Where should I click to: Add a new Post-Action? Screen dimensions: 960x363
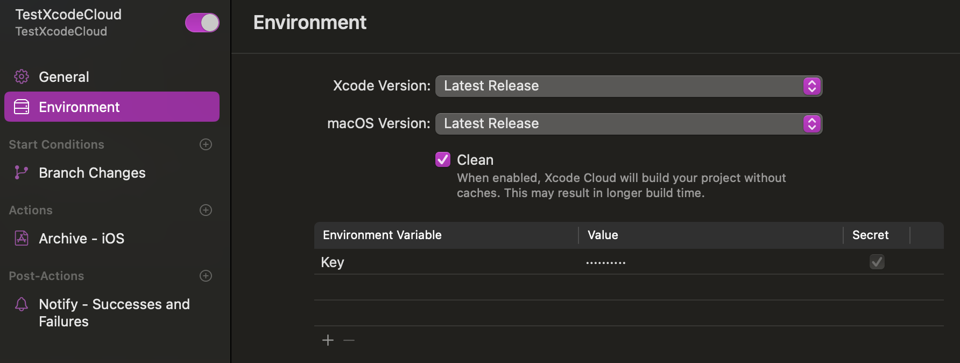click(x=206, y=276)
